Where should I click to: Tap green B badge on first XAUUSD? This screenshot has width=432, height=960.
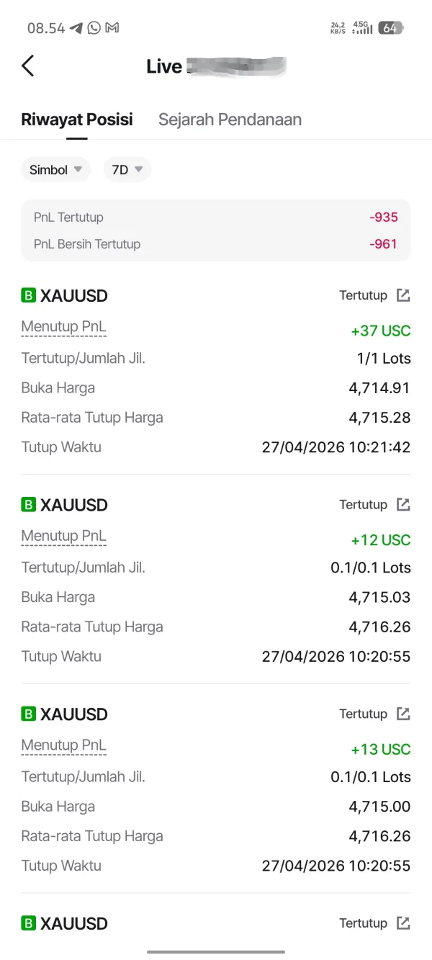coord(28,295)
